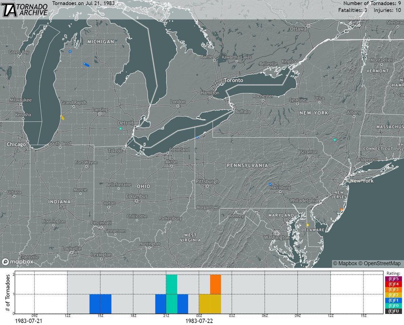Click the PENNSYLVANIA state label
Viewport: 404px width, 325px height.
pyautogui.click(x=247, y=166)
